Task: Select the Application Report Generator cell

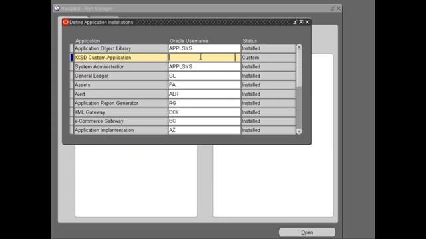Action: 121,103
